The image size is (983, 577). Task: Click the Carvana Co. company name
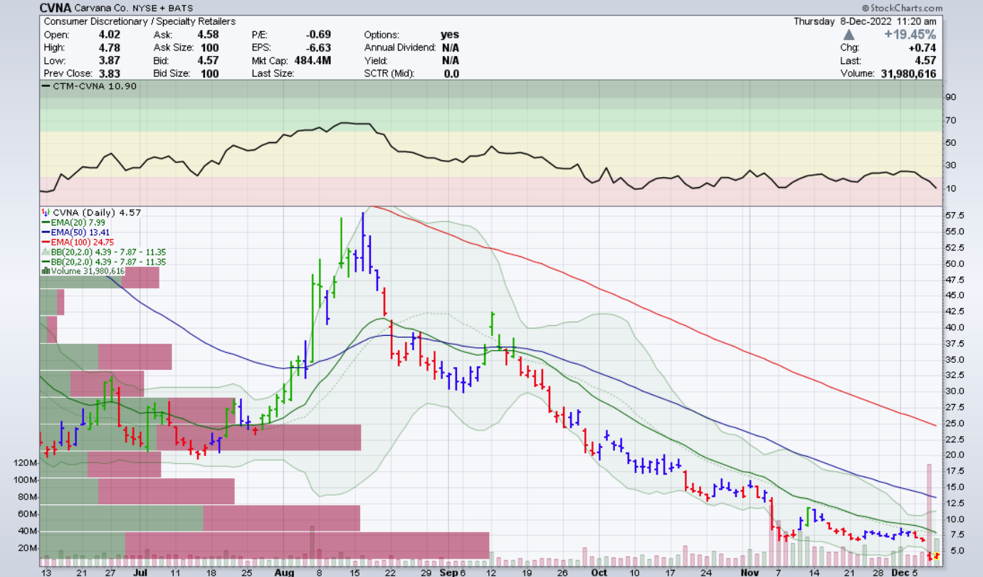(x=100, y=9)
